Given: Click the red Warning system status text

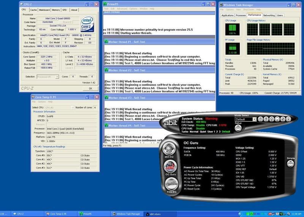Looking at the screenshot, I should tap(211, 119).
